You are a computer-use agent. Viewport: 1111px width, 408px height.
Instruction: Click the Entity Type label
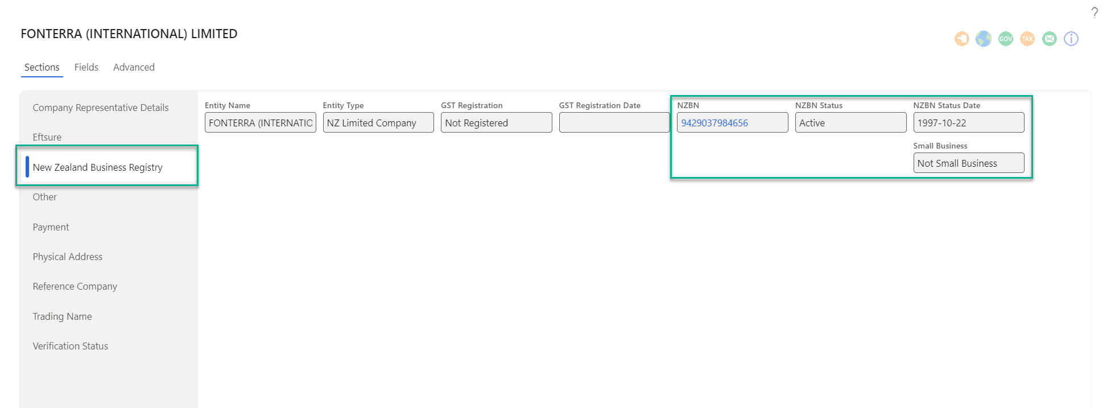pos(343,105)
